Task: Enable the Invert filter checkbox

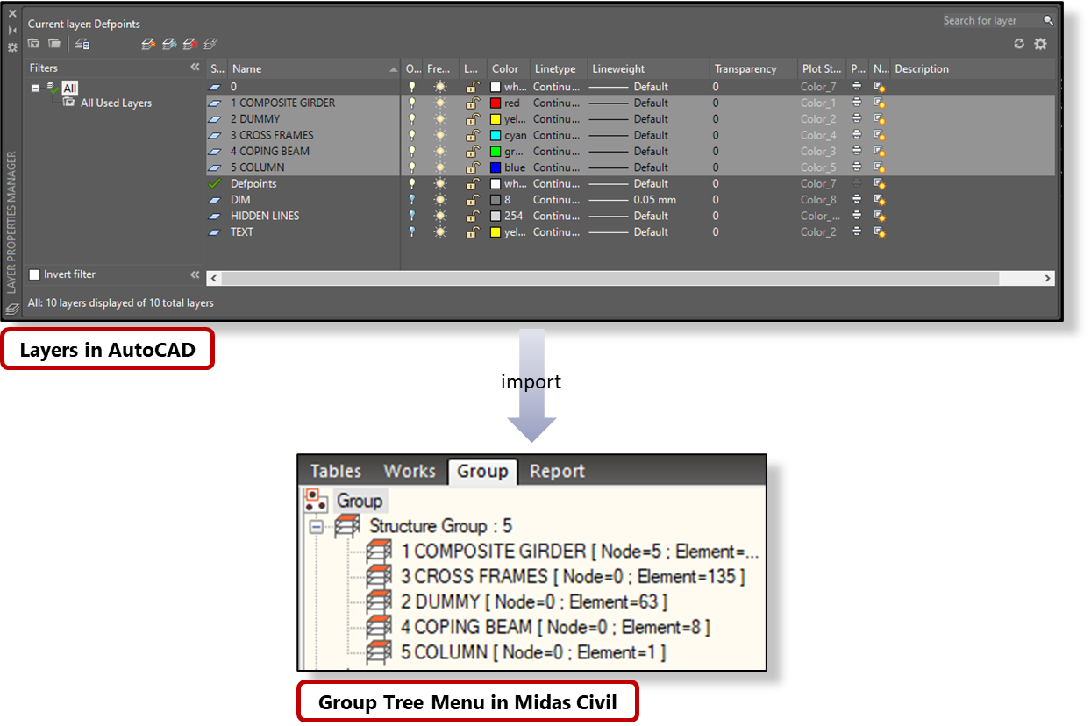Action: pyautogui.click(x=35, y=274)
